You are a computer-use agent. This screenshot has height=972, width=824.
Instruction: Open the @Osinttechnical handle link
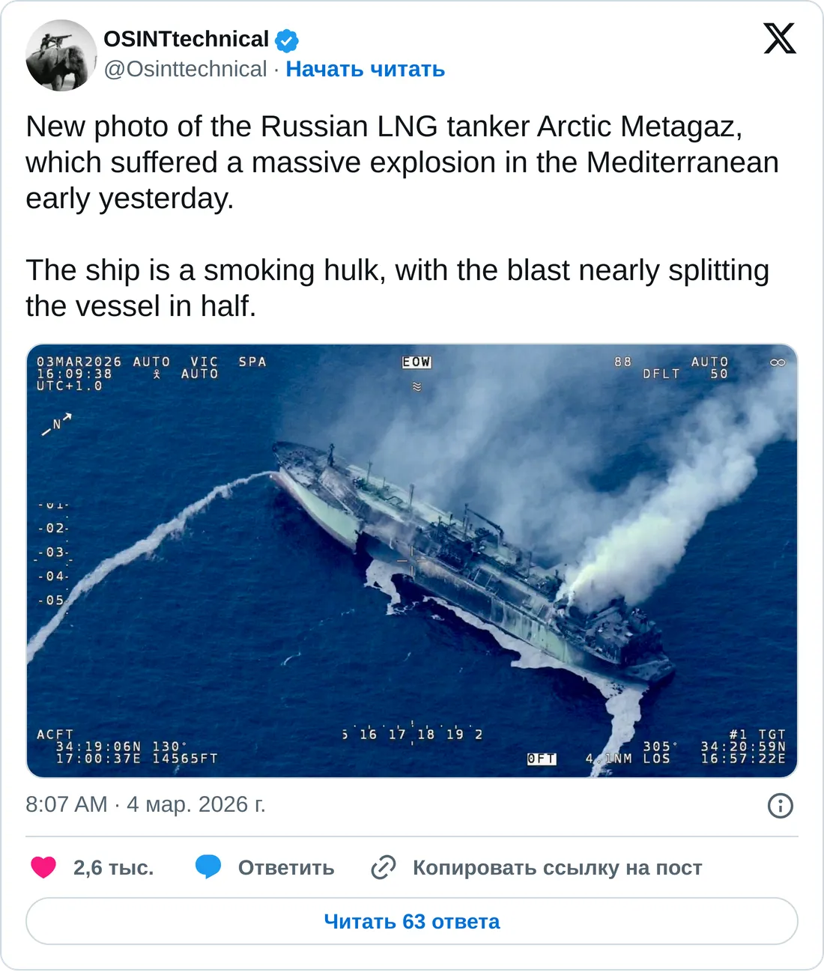185,69
